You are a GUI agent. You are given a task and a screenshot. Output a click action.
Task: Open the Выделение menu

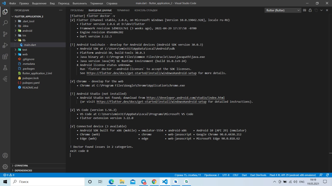pos(39,3)
